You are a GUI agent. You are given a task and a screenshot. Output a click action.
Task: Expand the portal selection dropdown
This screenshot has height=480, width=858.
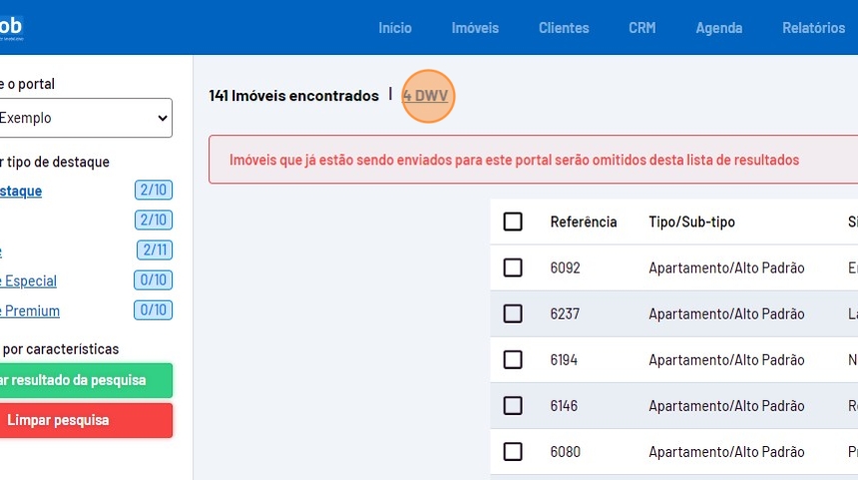coord(85,118)
